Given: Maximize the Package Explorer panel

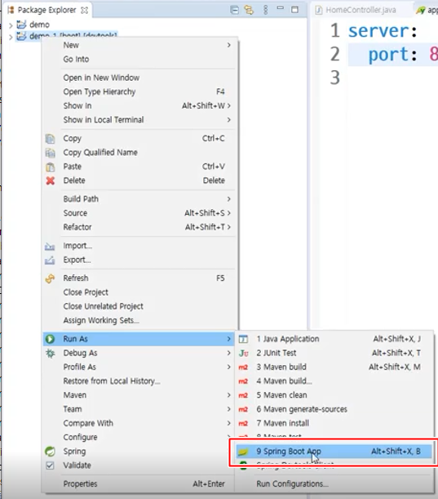Looking at the screenshot, I should (x=294, y=10).
